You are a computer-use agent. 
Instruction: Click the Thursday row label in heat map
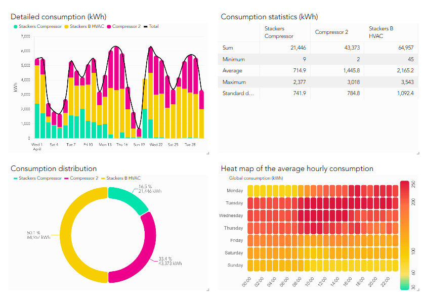click(233, 228)
